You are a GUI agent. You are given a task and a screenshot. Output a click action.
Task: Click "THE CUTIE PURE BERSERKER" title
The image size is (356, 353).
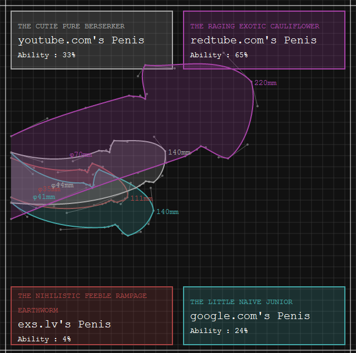click(x=71, y=26)
